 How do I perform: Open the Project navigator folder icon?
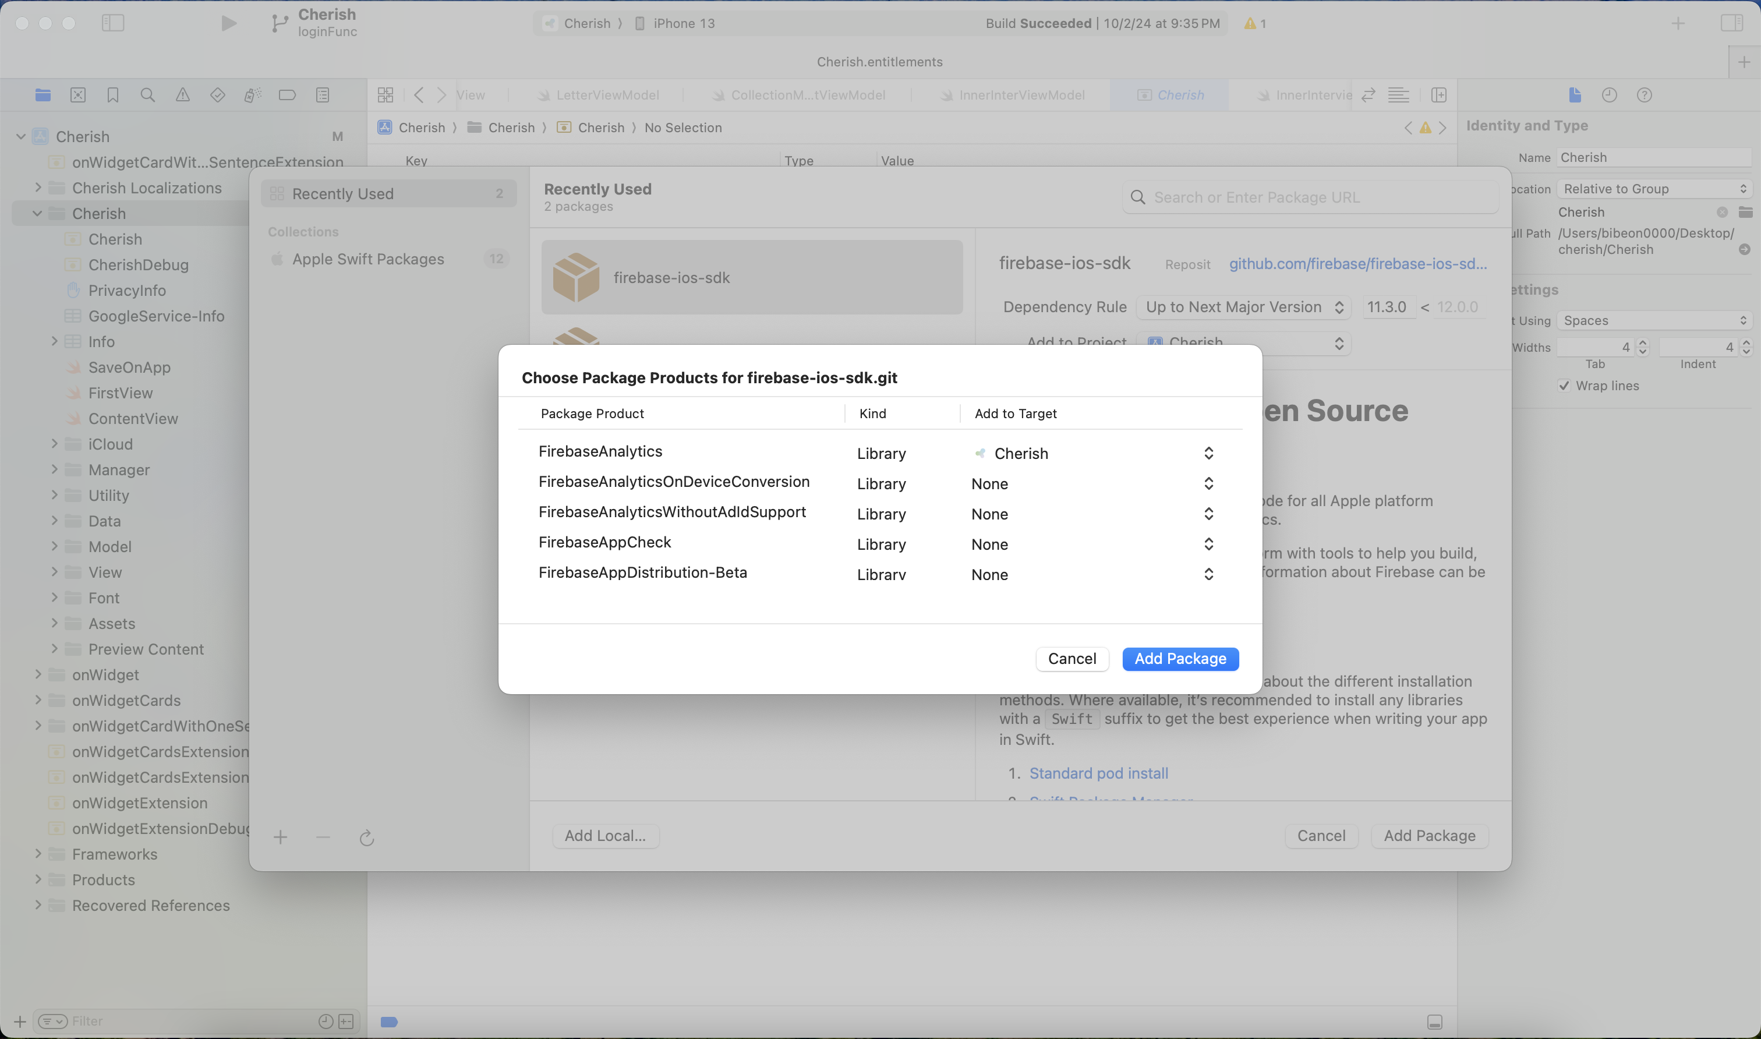[x=43, y=95]
